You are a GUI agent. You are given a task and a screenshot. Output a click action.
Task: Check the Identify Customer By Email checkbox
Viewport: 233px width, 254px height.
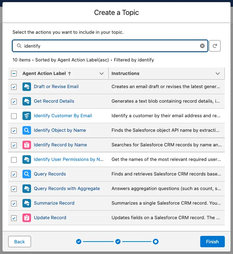pos(14,116)
